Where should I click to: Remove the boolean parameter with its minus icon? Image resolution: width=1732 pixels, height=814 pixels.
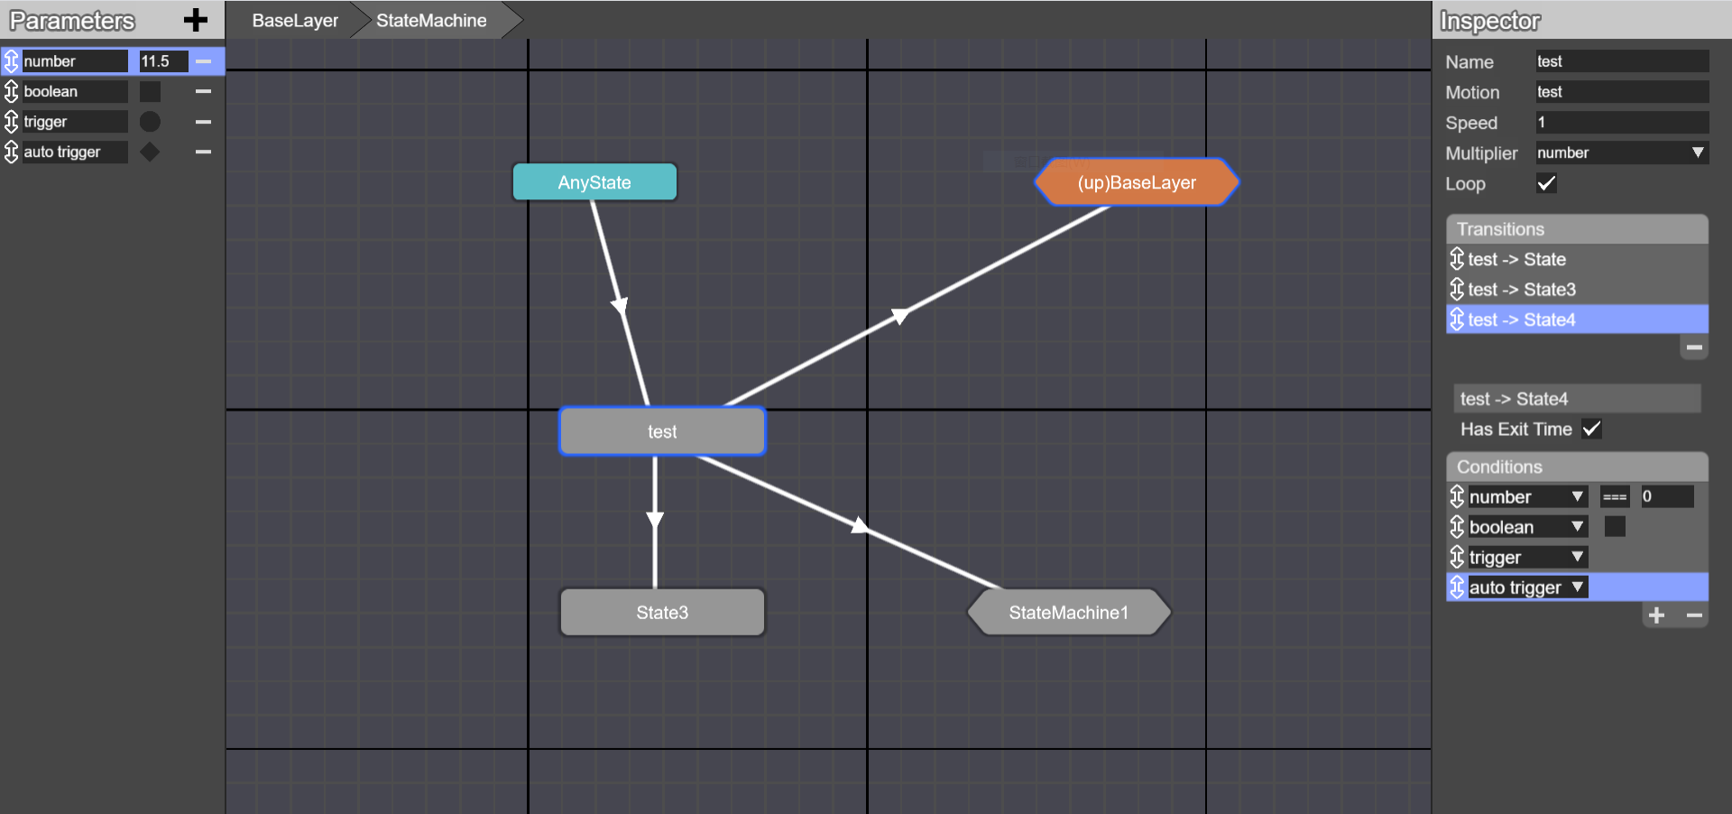point(203,91)
